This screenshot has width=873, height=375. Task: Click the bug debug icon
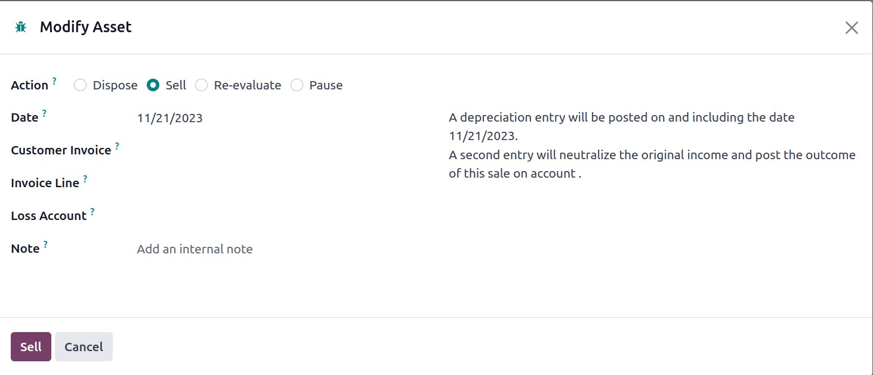[x=21, y=27]
